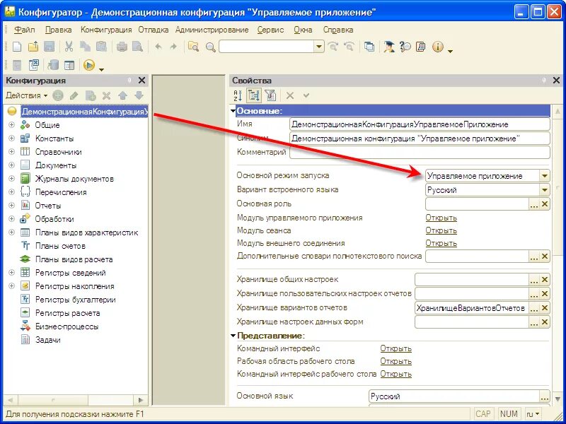Click the update database configuration icon
This screenshot has width=566, height=424.
tap(53, 65)
